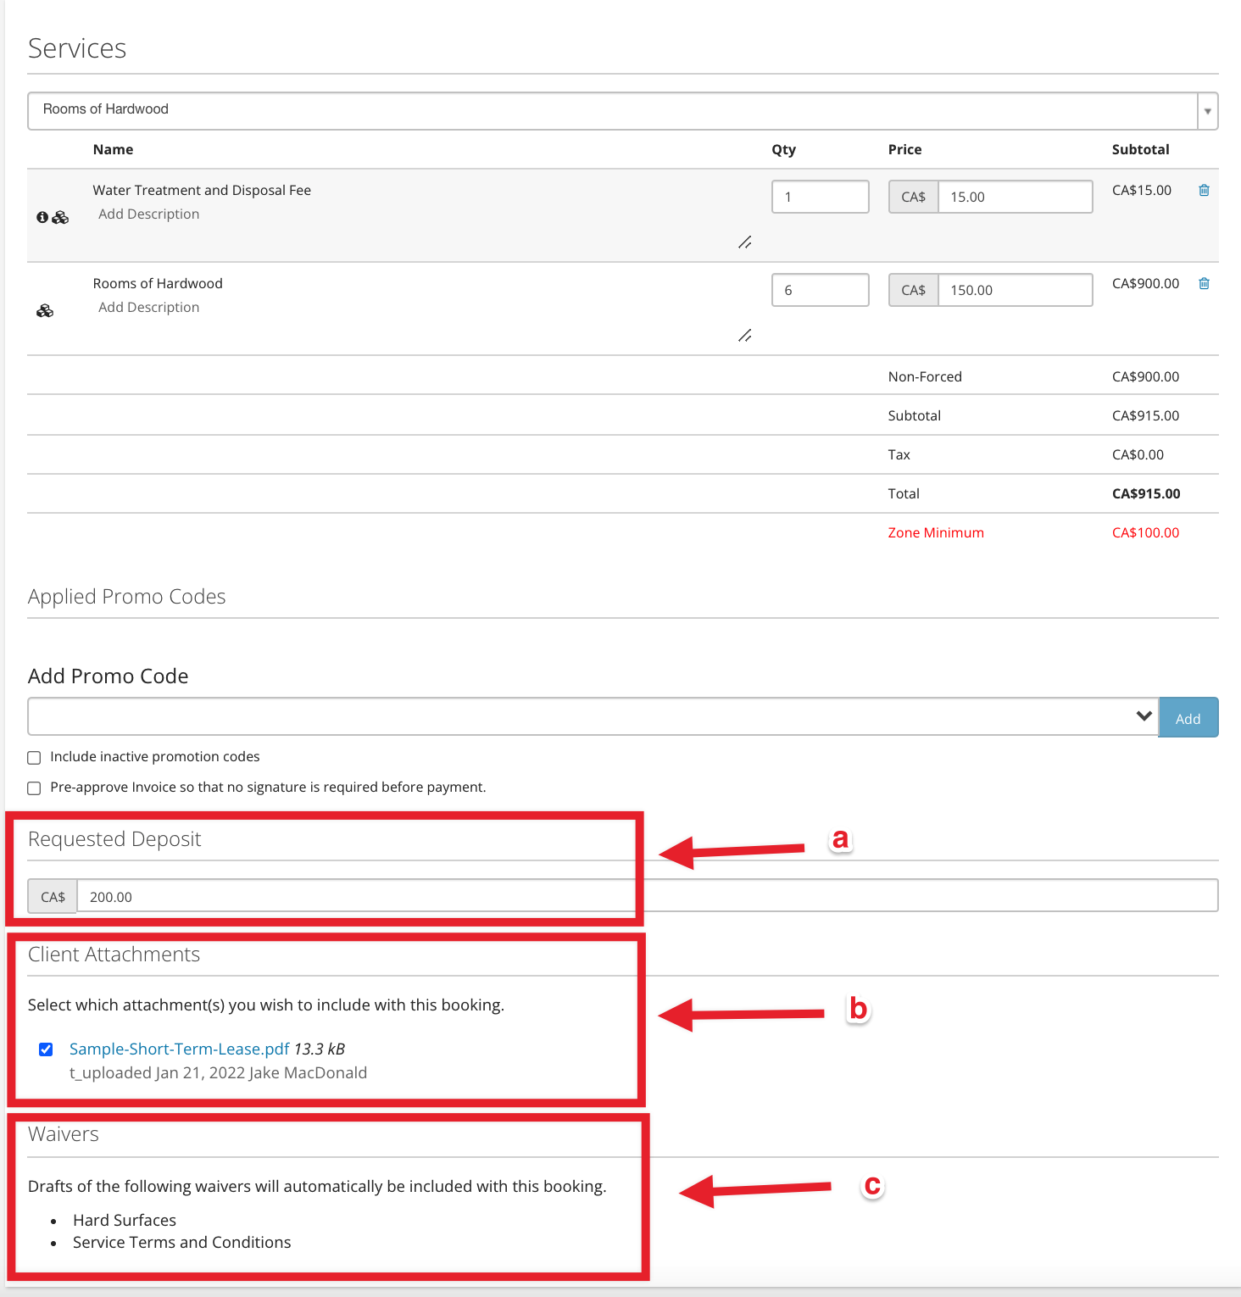Click the Tax amount CA$0.00
1241x1297 pixels.
coord(1138,454)
